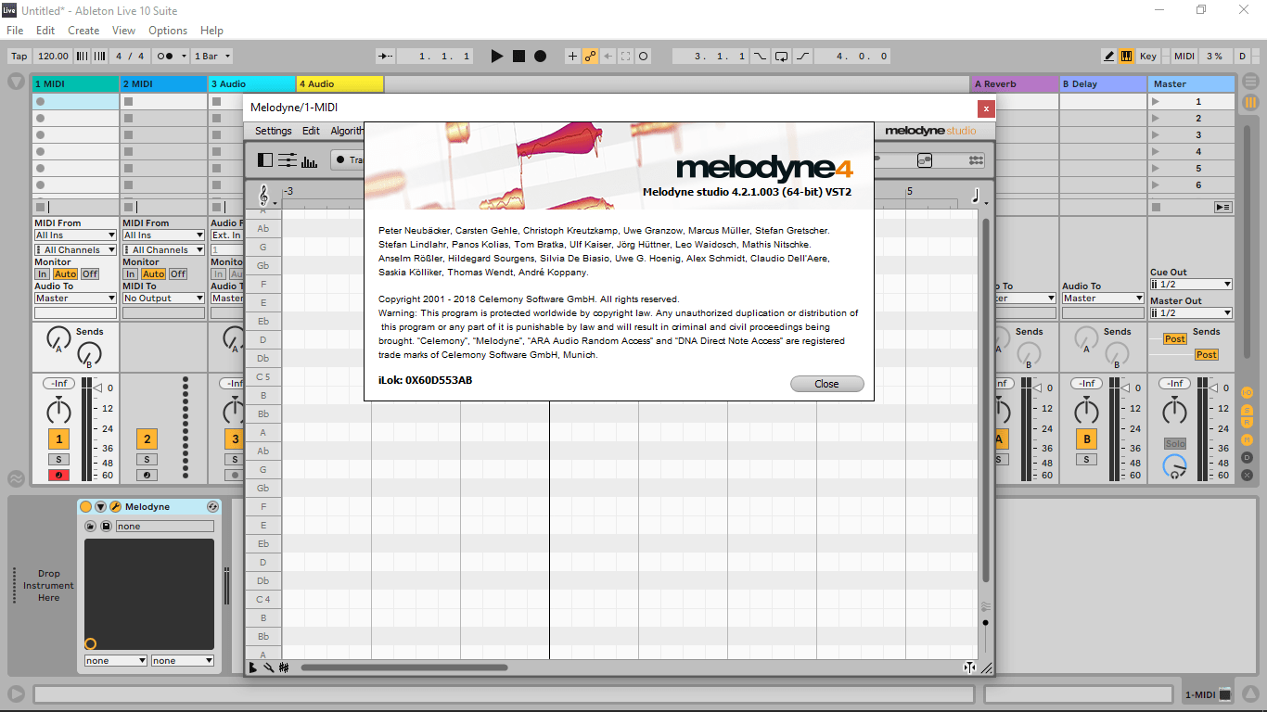Fold the Melodyne device with the triangle
1267x712 pixels.
click(100, 507)
